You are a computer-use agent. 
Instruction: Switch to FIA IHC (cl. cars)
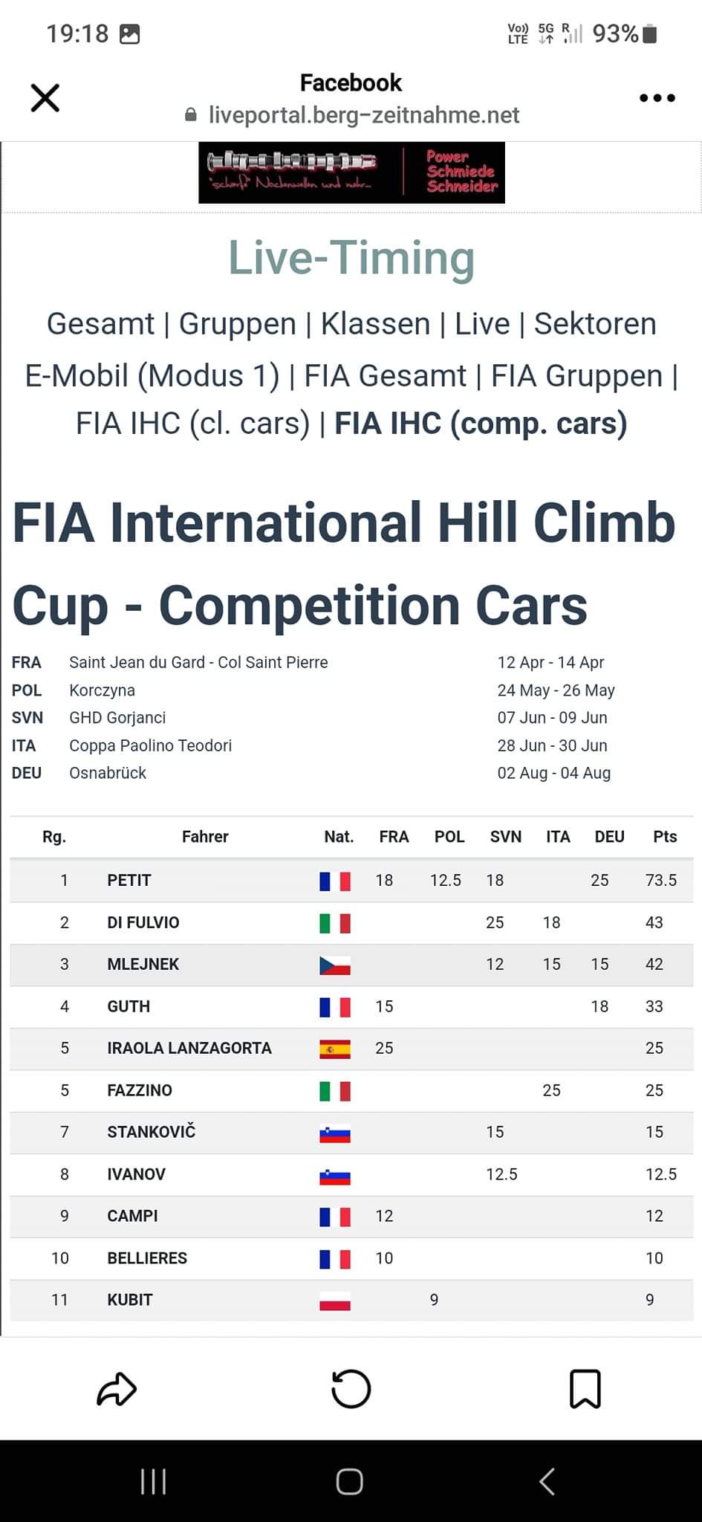pos(192,424)
